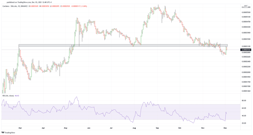Click the 0.00002600 price axis label
Viewport: 253px width, 135px height.
246,57
